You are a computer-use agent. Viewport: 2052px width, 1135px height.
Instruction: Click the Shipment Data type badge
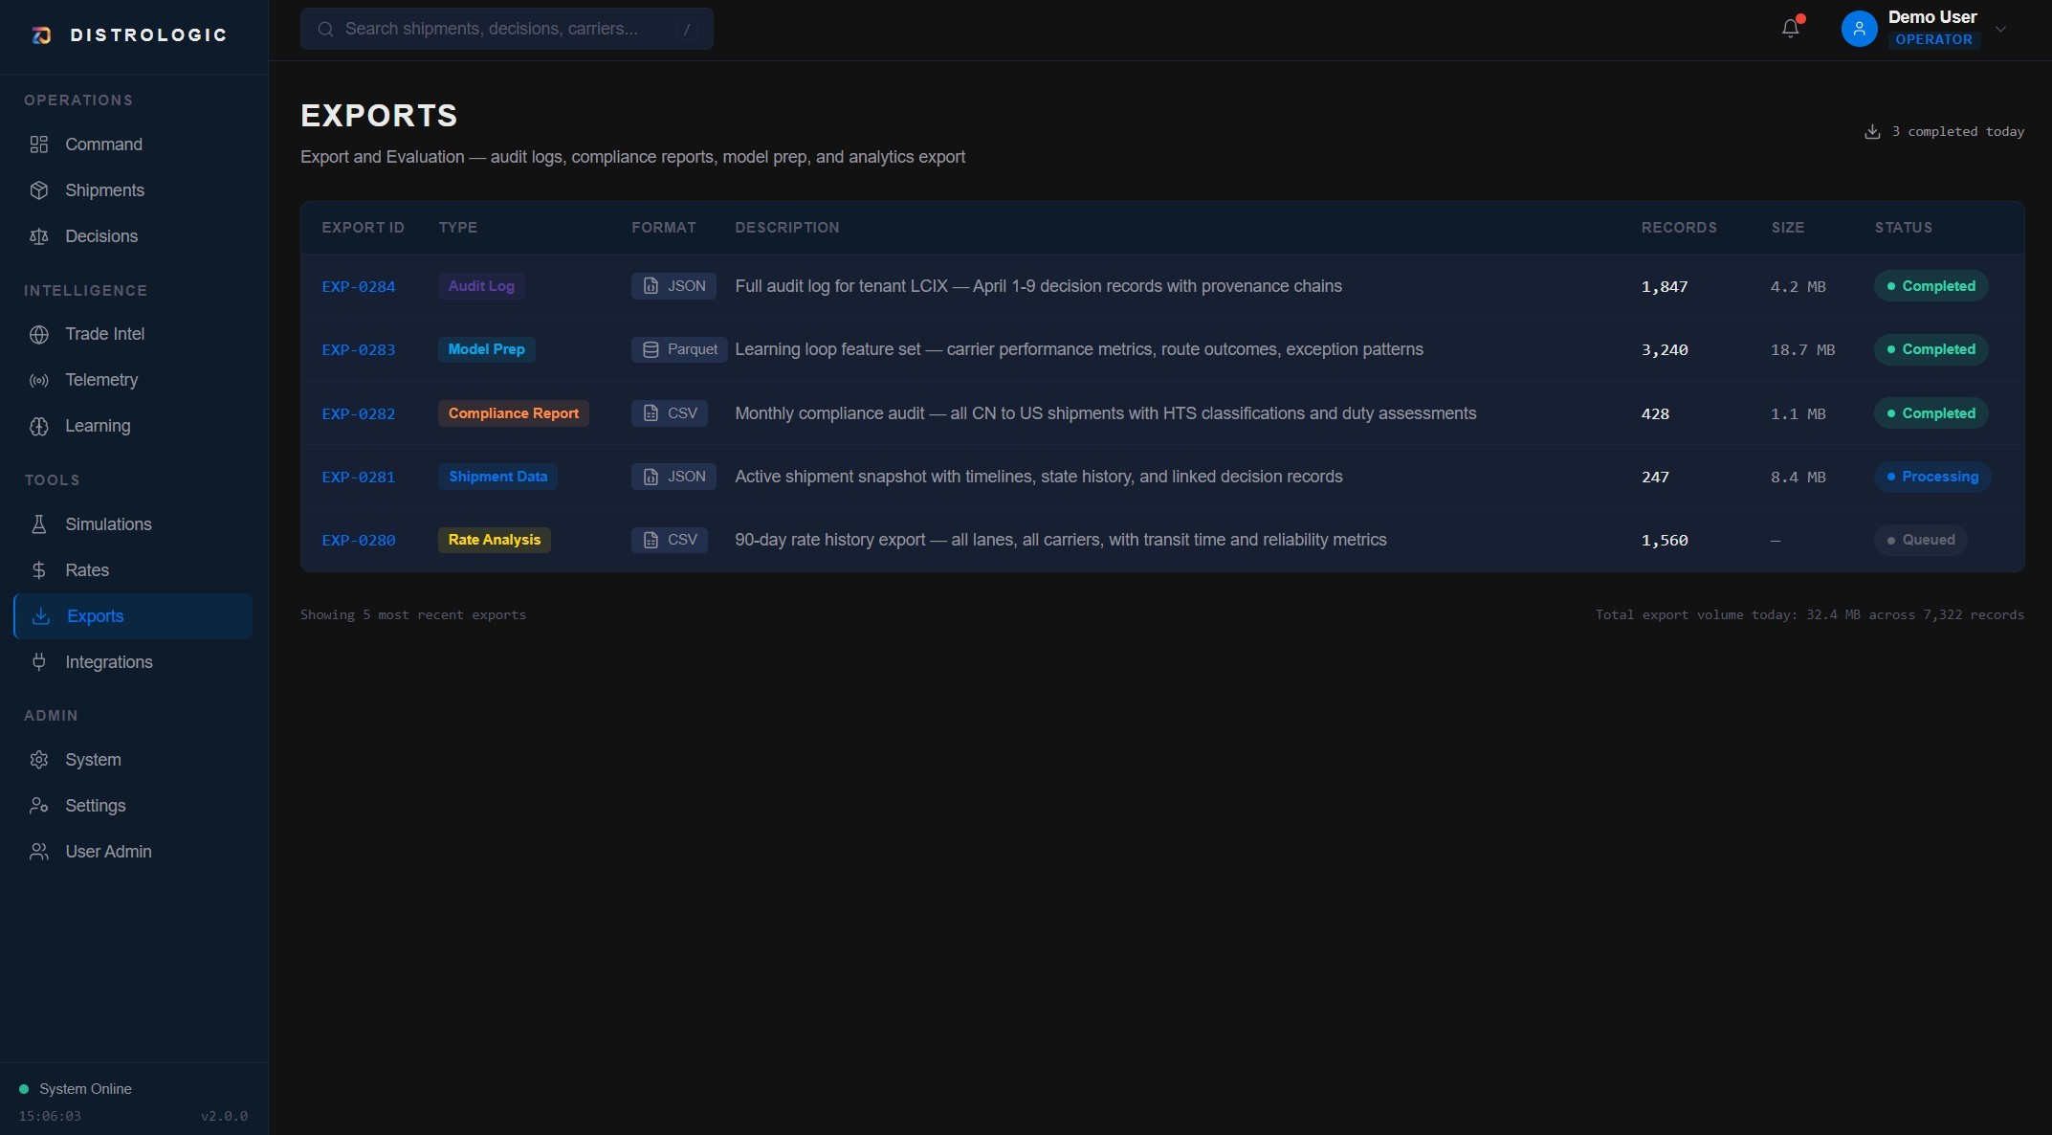click(x=498, y=477)
